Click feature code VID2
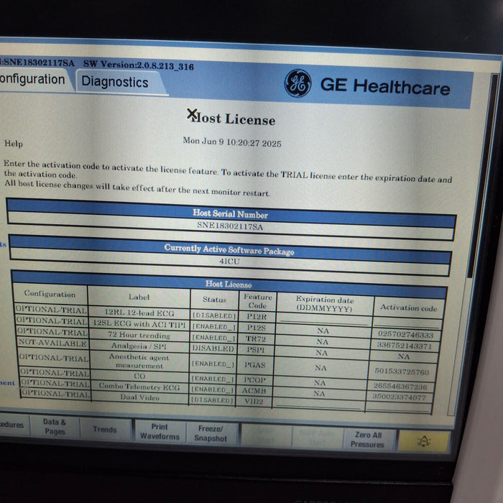This screenshot has height=503, width=503. click(x=254, y=401)
